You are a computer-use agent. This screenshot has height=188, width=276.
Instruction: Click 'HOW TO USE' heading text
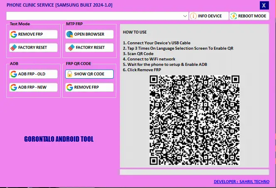pos(134,32)
